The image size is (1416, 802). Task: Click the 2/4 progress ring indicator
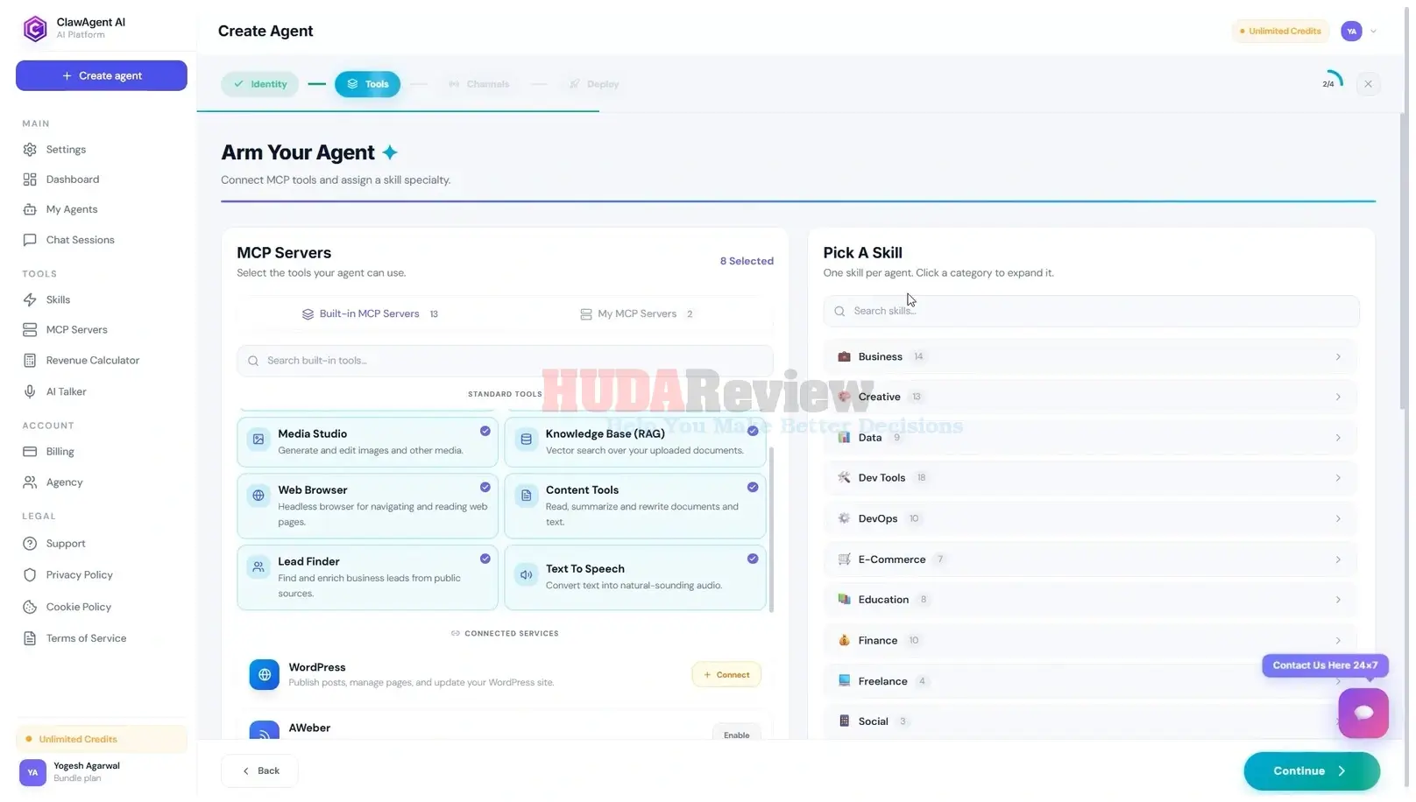click(1330, 83)
